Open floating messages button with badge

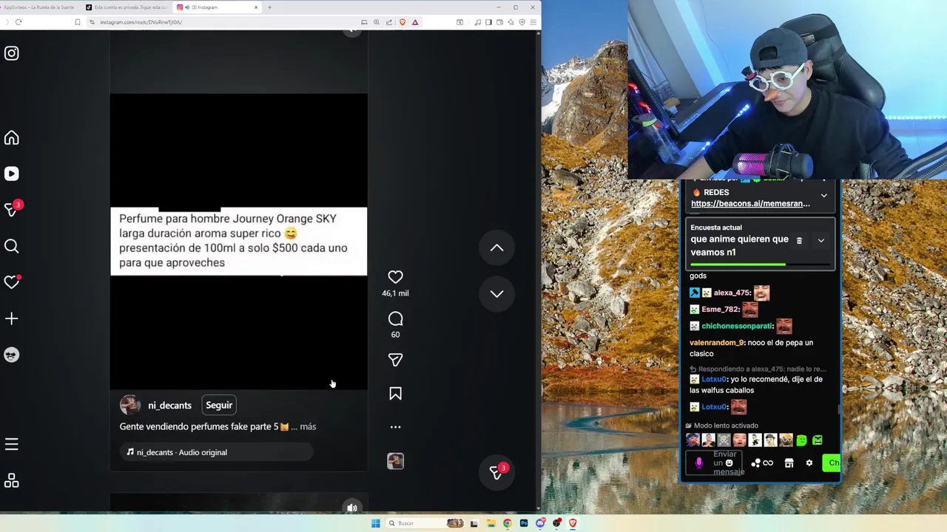(496, 473)
